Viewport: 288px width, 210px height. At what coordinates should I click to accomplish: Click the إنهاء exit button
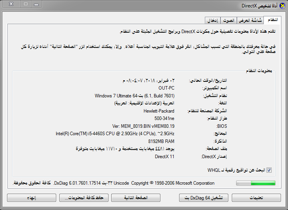(x=32, y=198)
